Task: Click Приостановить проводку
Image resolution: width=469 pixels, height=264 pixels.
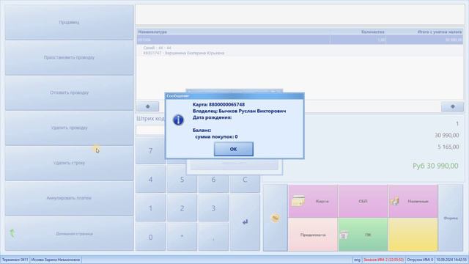Action: coord(69,57)
